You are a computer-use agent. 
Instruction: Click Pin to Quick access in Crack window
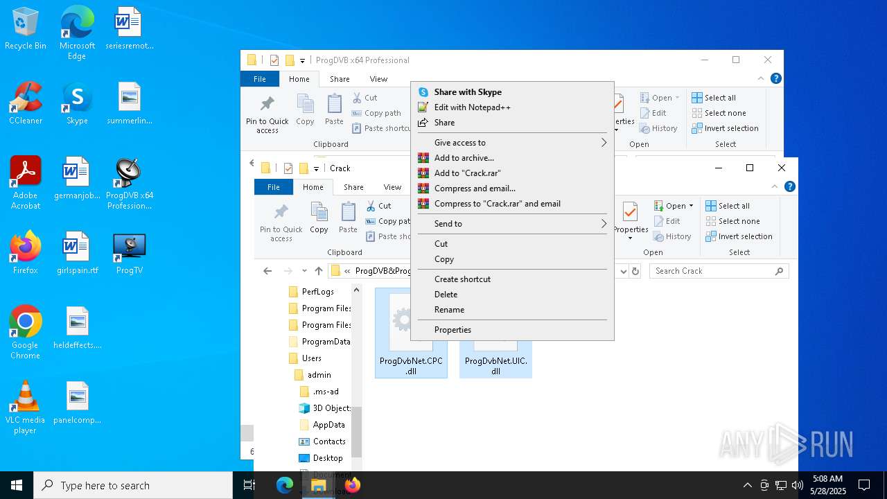281,222
